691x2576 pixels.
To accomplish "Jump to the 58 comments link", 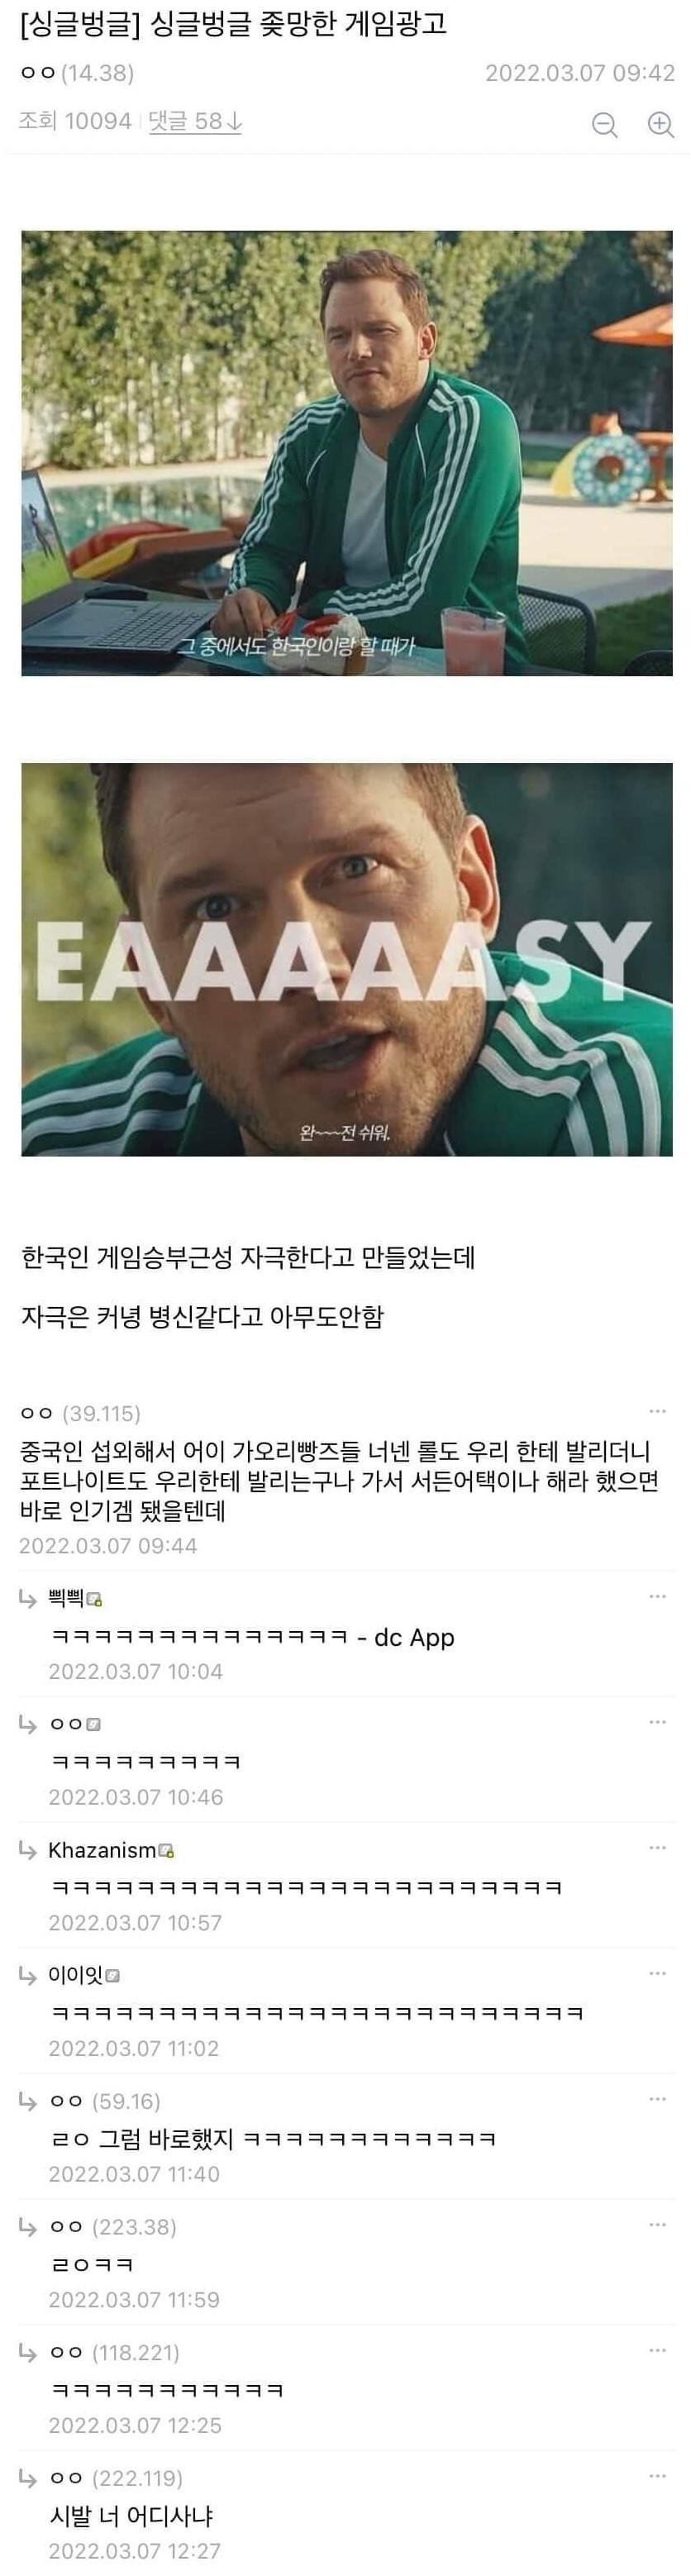I will click(x=195, y=121).
